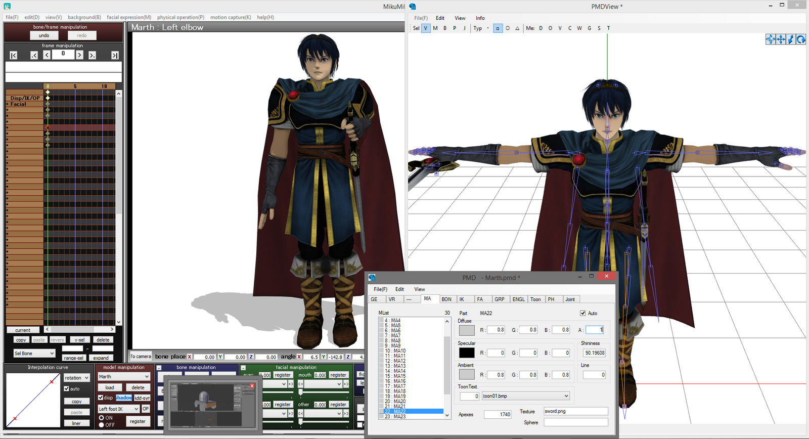Jump to first frame in frame manipulation

(14, 55)
